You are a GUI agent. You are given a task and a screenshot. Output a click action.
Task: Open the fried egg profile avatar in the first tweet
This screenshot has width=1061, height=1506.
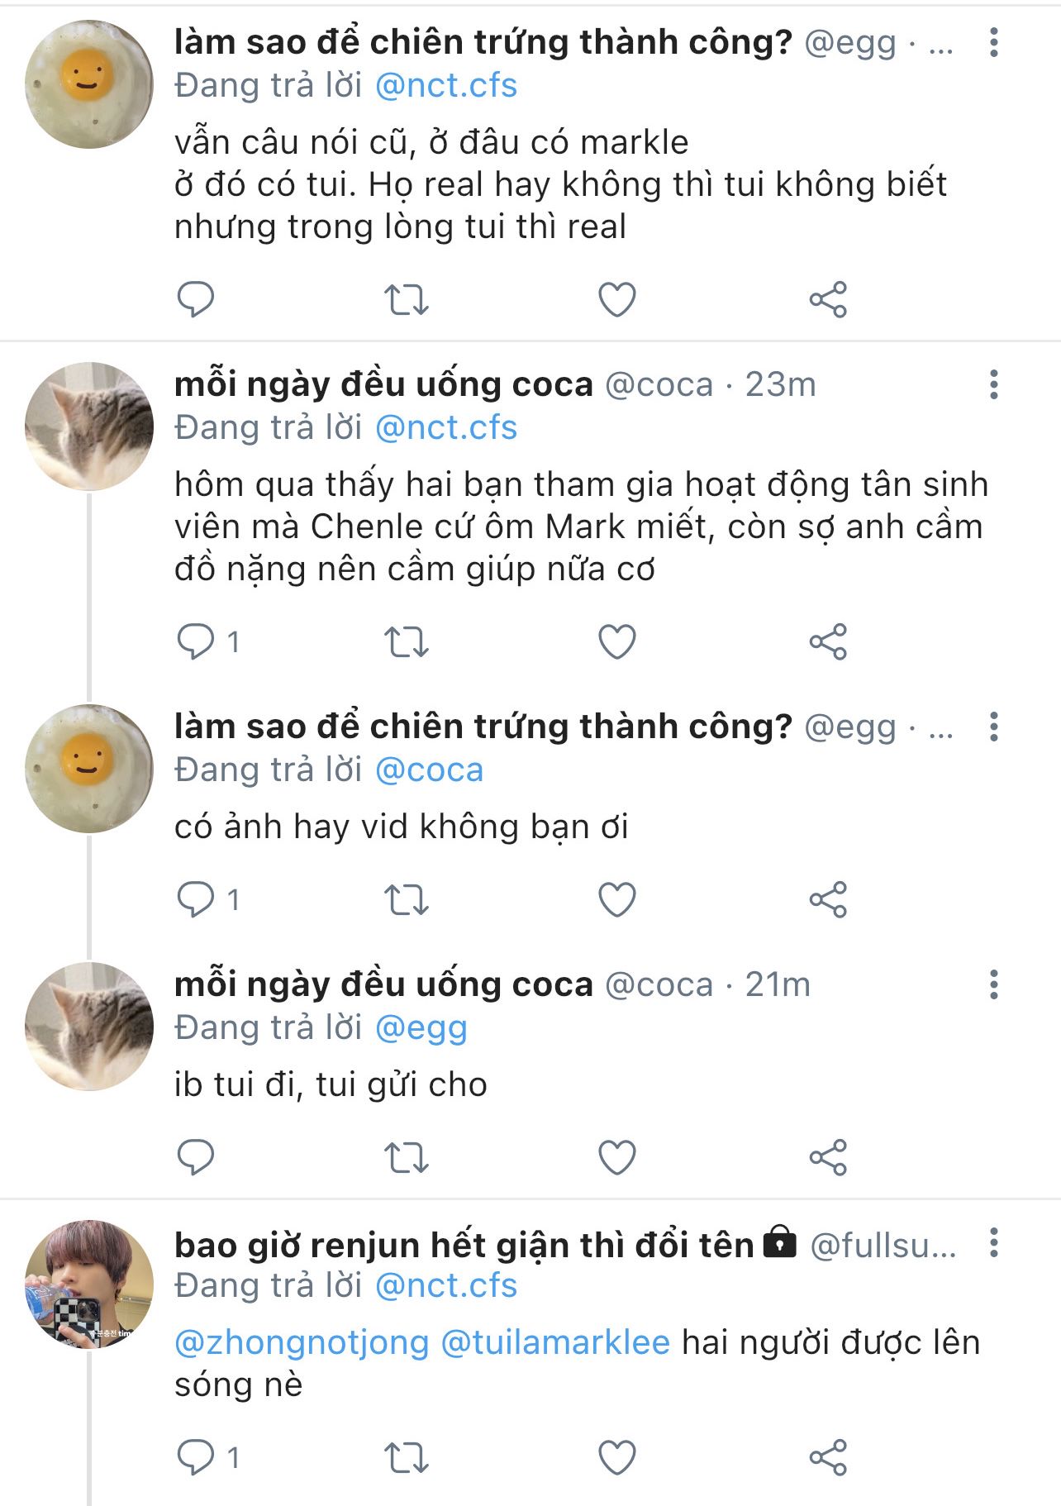click(89, 84)
